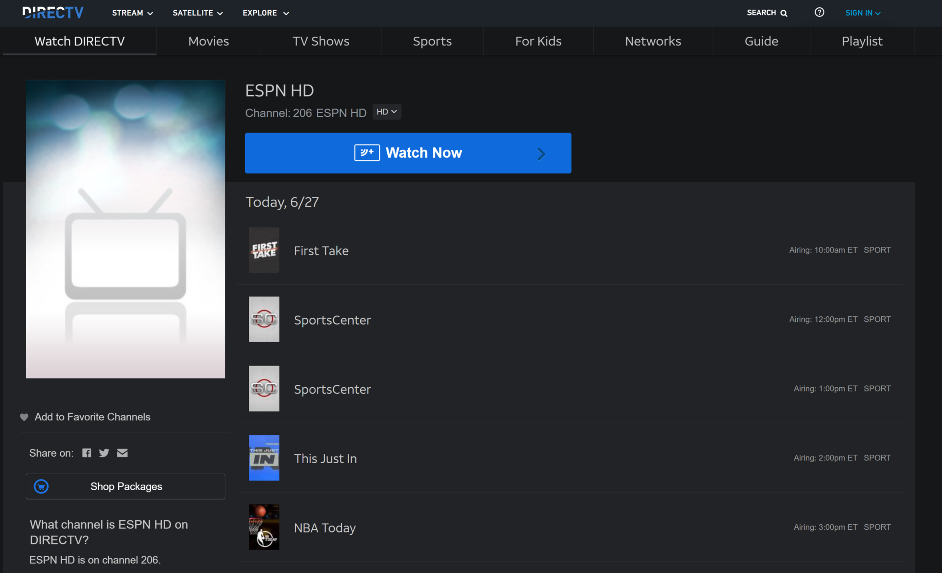942x573 pixels.
Task: Click the help question mark icon
Action: tap(821, 12)
